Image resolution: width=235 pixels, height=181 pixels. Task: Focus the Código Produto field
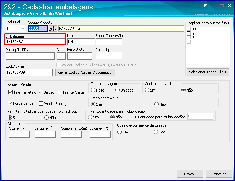coord(38,28)
